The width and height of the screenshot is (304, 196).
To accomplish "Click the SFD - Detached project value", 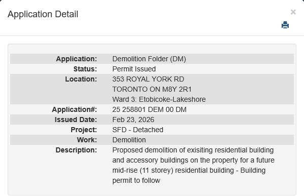I will coord(138,130).
